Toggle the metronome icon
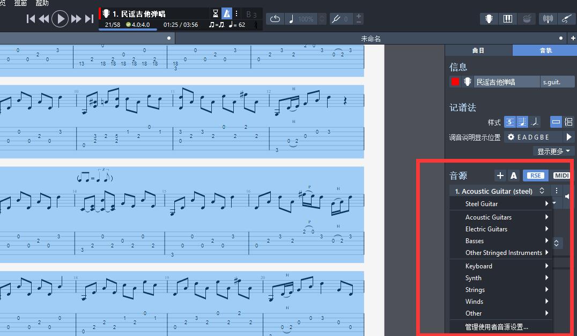The height and width of the screenshot is (336, 577). tap(227, 14)
